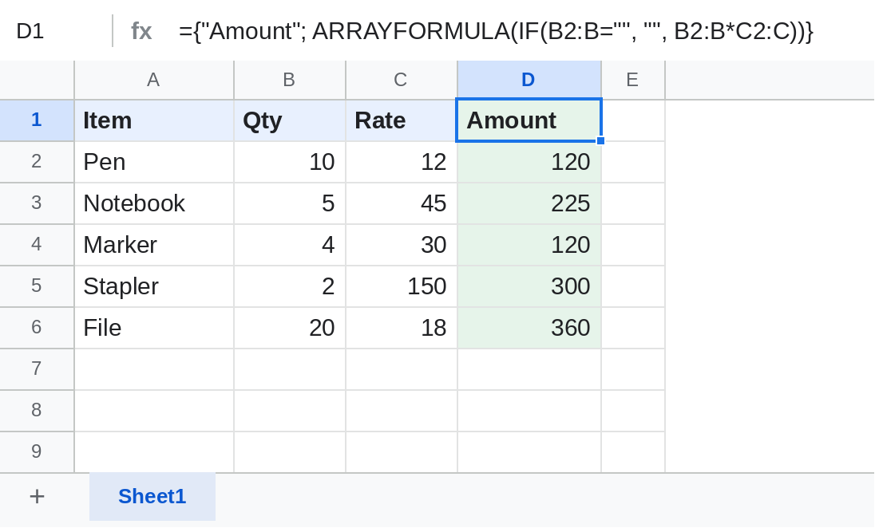This screenshot has height=528, width=875.
Task: Click the Rate value 30 for Marker
Action: click(402, 245)
